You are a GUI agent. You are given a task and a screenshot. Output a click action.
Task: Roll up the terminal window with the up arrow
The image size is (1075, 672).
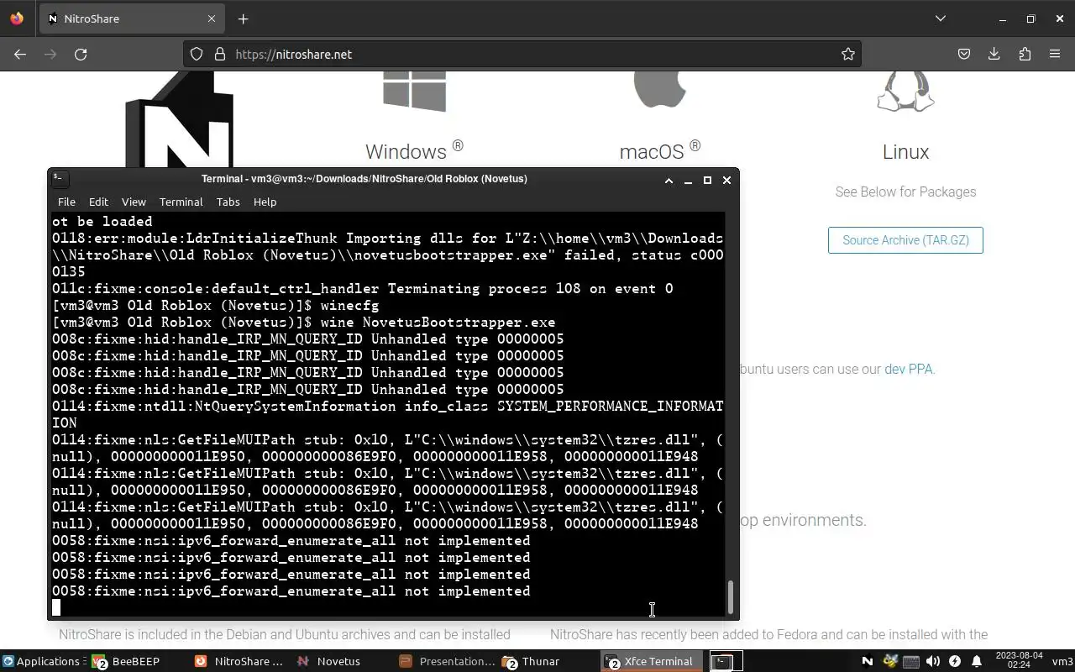click(x=669, y=180)
